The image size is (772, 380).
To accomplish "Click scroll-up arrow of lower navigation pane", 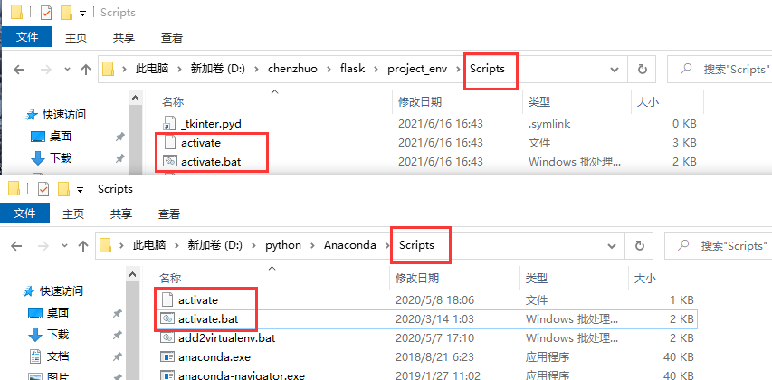I will [133, 274].
